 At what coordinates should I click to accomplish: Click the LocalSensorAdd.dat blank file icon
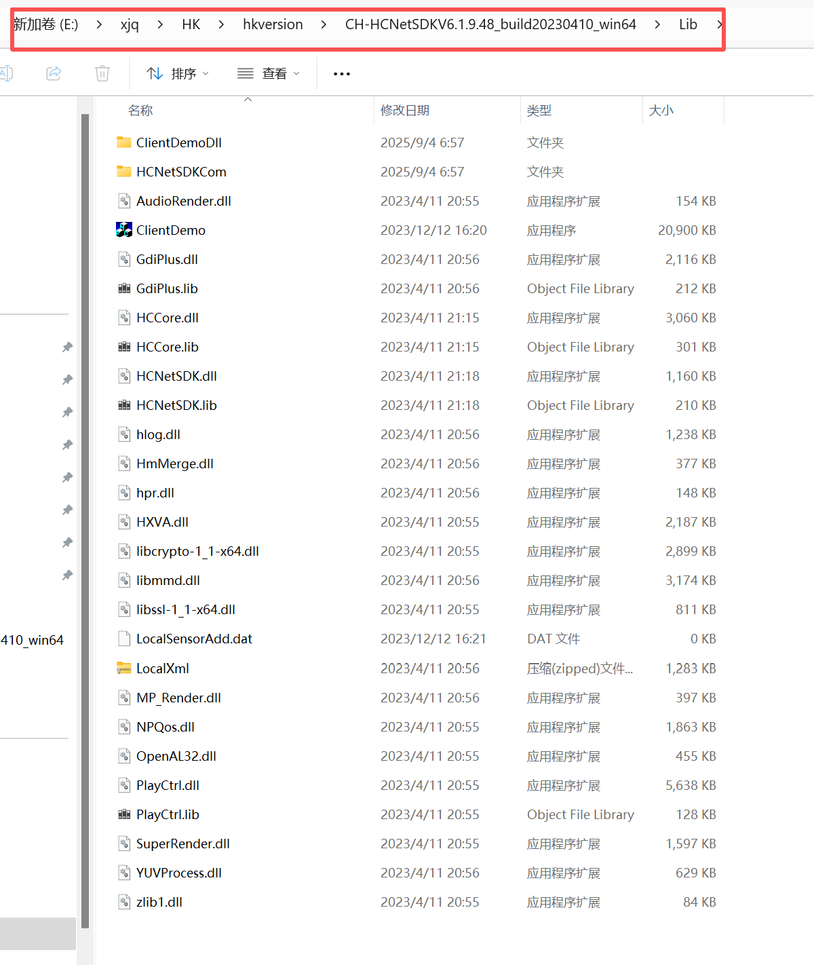(x=124, y=639)
